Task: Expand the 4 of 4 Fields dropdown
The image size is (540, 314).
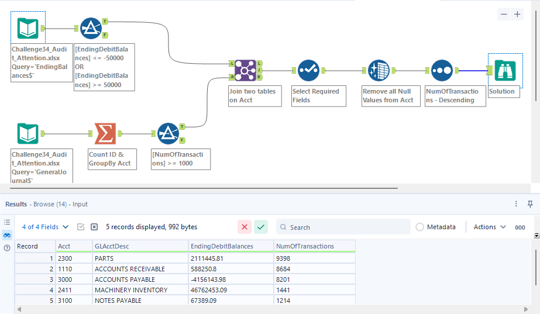Action: 45,227
